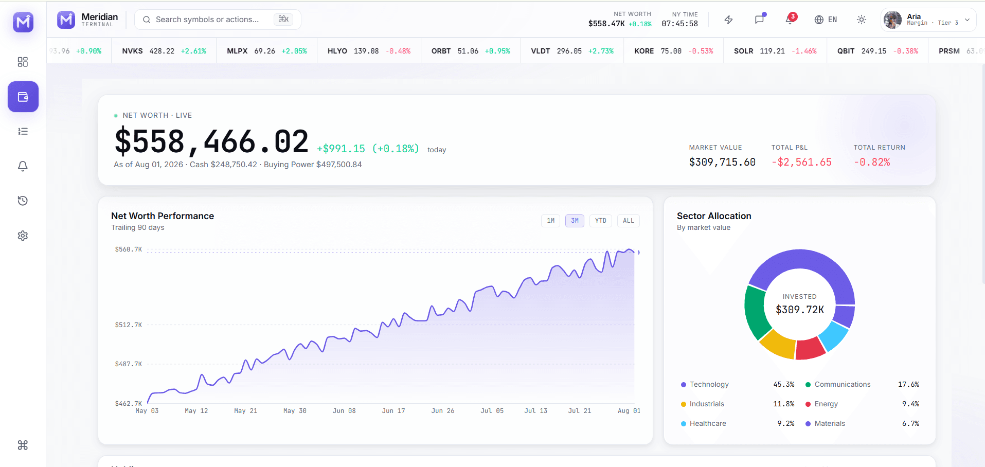
Task: Click the header net worth $558.47K value
Action: (606, 24)
